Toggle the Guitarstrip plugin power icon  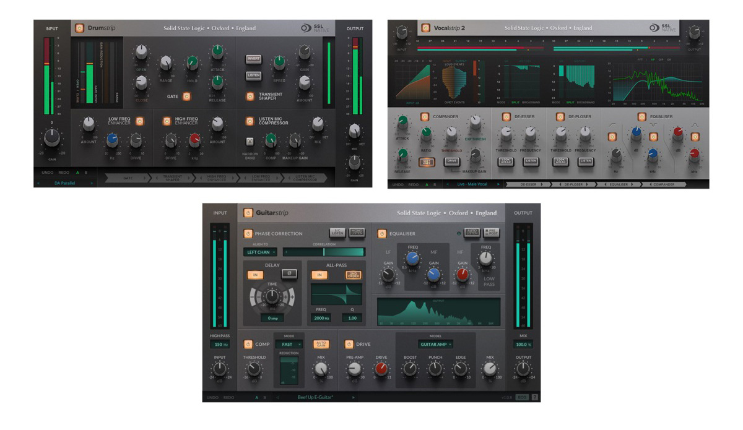click(248, 212)
